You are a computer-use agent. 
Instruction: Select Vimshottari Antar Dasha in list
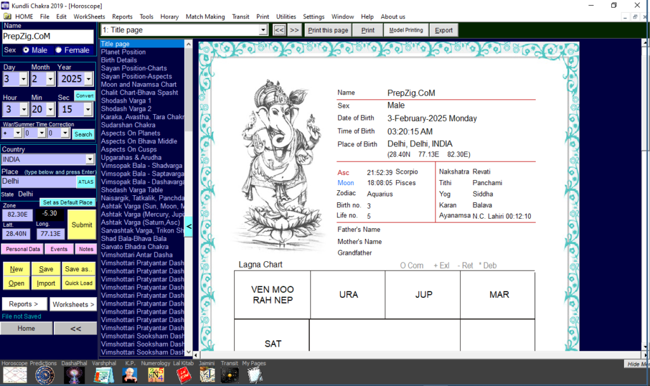point(137,255)
